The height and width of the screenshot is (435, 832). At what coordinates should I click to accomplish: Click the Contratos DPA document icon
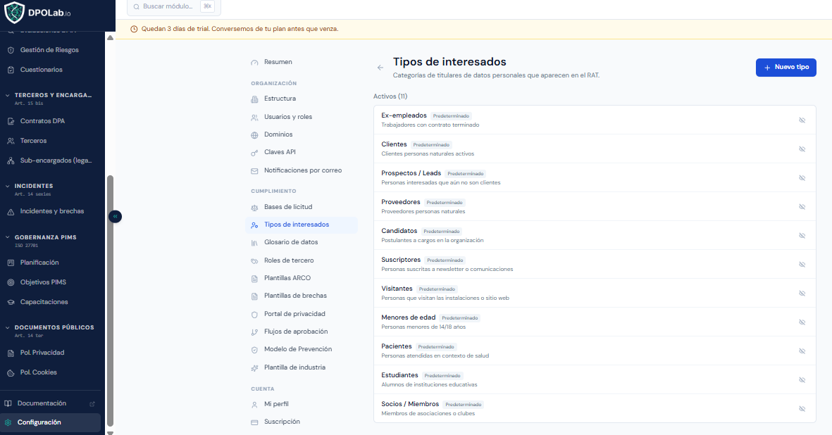tap(11, 121)
